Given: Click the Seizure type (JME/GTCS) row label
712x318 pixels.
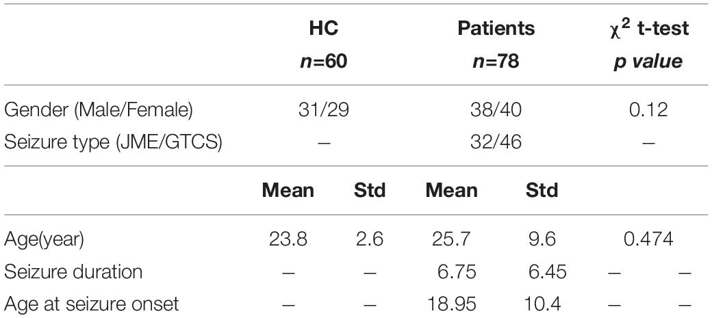Looking at the screenshot, I should coord(113,144).
